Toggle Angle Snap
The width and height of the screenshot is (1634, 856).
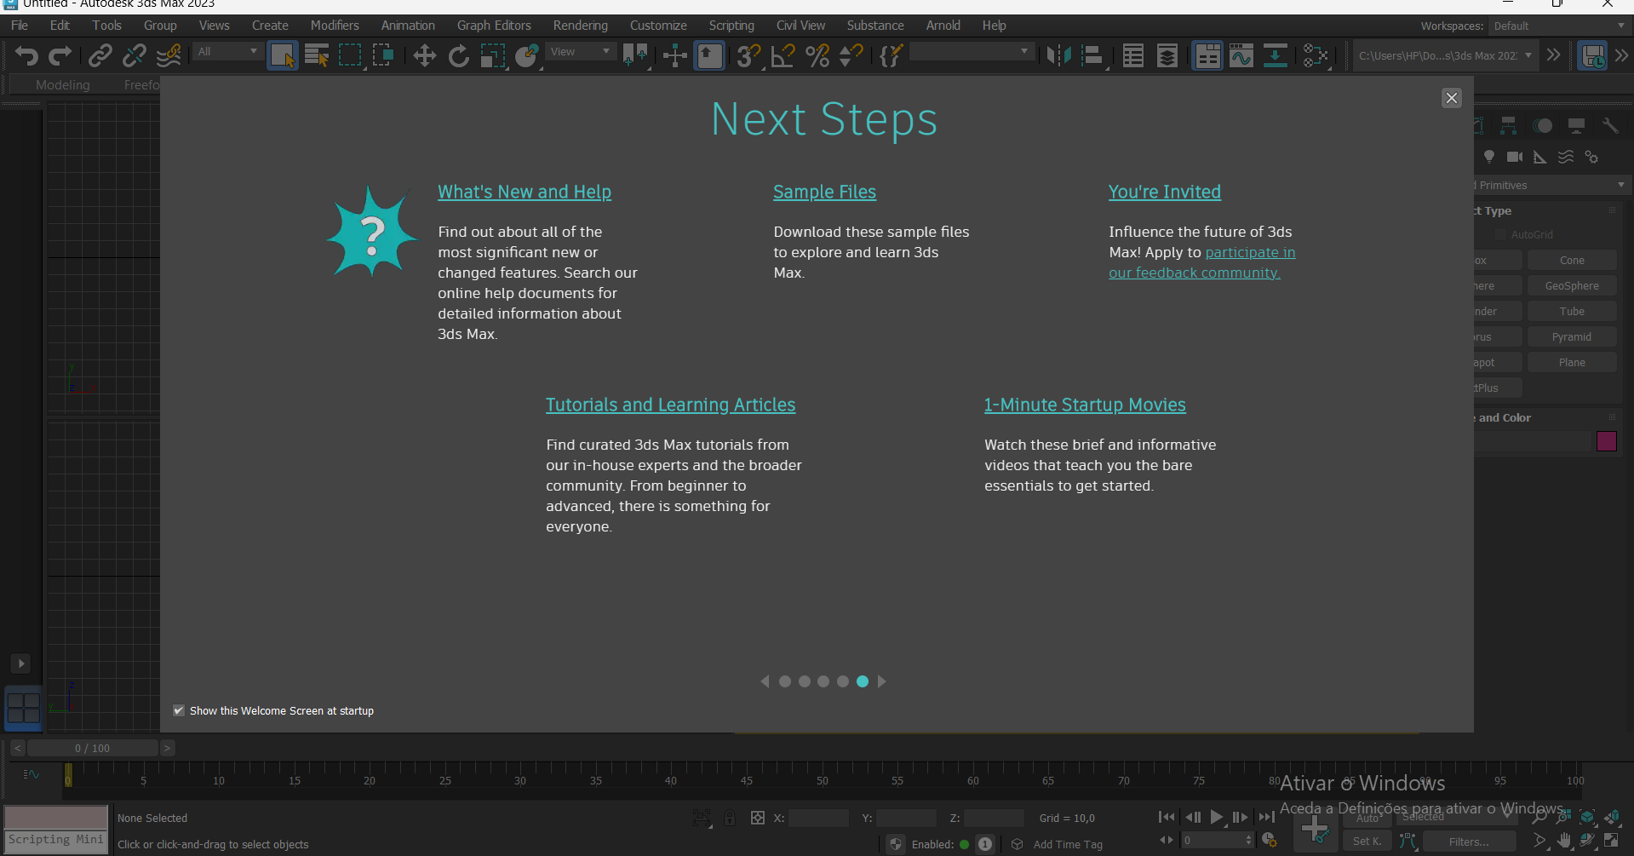pos(783,56)
